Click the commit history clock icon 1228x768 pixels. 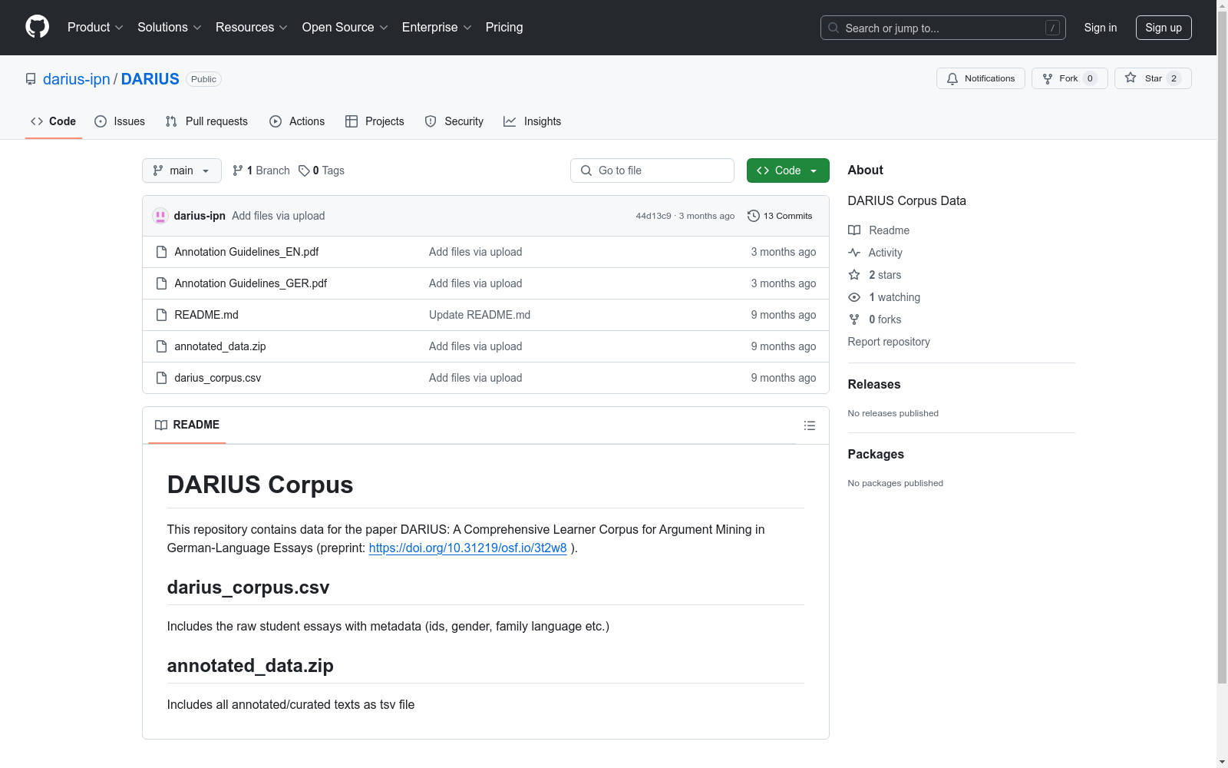(754, 216)
